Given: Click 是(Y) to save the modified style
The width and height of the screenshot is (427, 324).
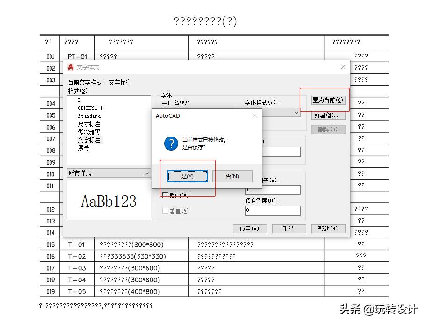Looking at the screenshot, I should click(188, 176).
